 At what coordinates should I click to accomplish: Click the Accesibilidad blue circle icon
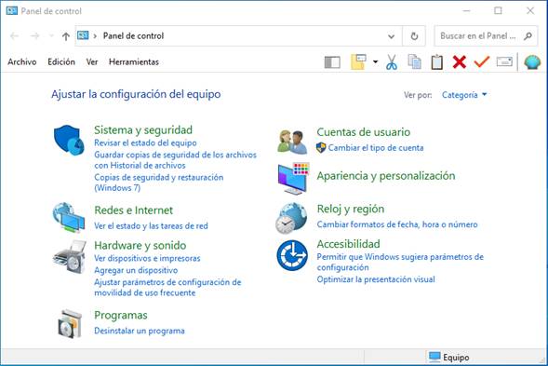coord(292,255)
